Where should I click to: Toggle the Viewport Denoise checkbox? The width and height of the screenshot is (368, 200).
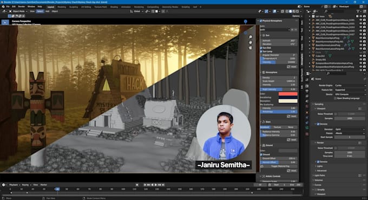click(318, 124)
